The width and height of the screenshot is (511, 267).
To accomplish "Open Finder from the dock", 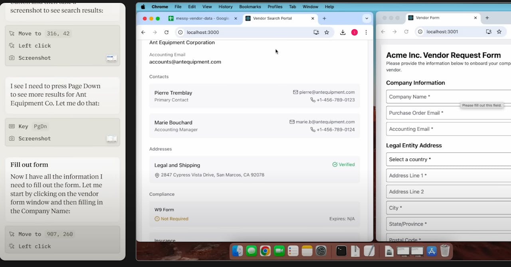I will point(238,251).
